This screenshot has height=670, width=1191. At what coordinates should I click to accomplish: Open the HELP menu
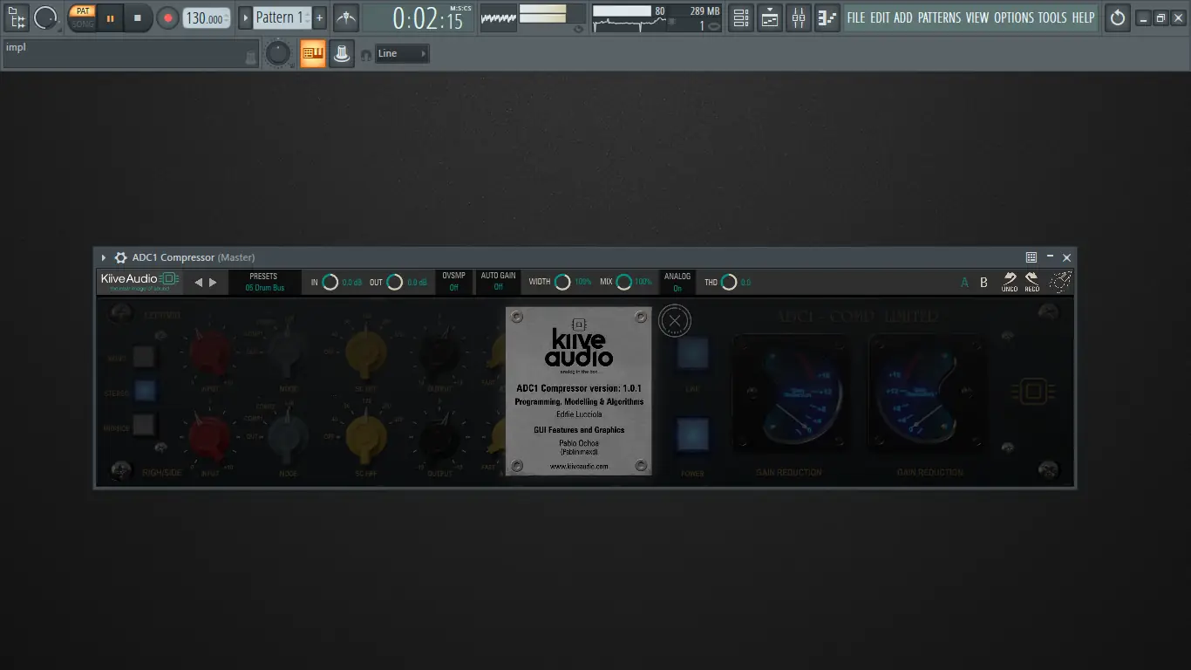coord(1084,17)
